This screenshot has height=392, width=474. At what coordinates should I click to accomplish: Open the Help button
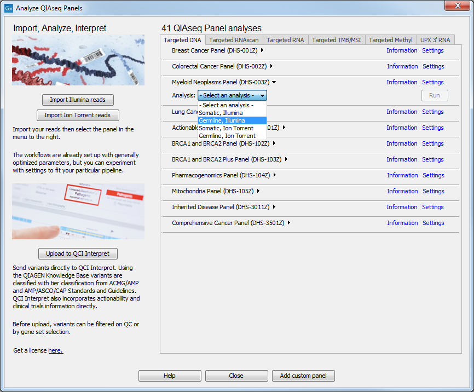click(170, 376)
